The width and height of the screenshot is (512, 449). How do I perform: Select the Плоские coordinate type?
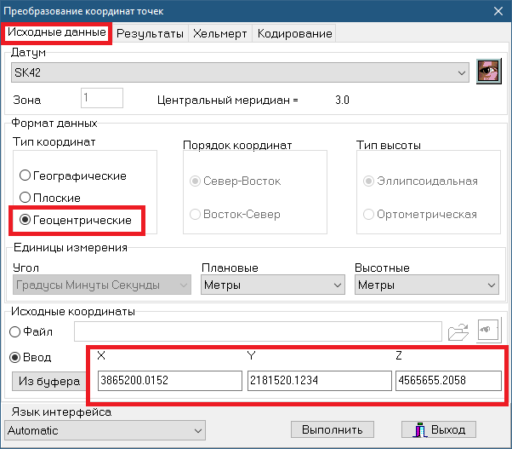click(26, 198)
